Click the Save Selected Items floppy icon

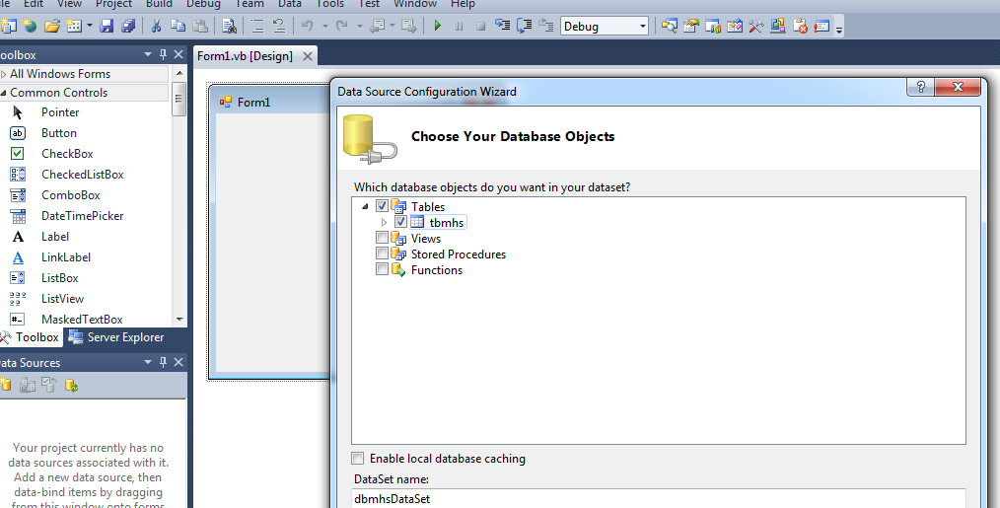pyautogui.click(x=107, y=27)
